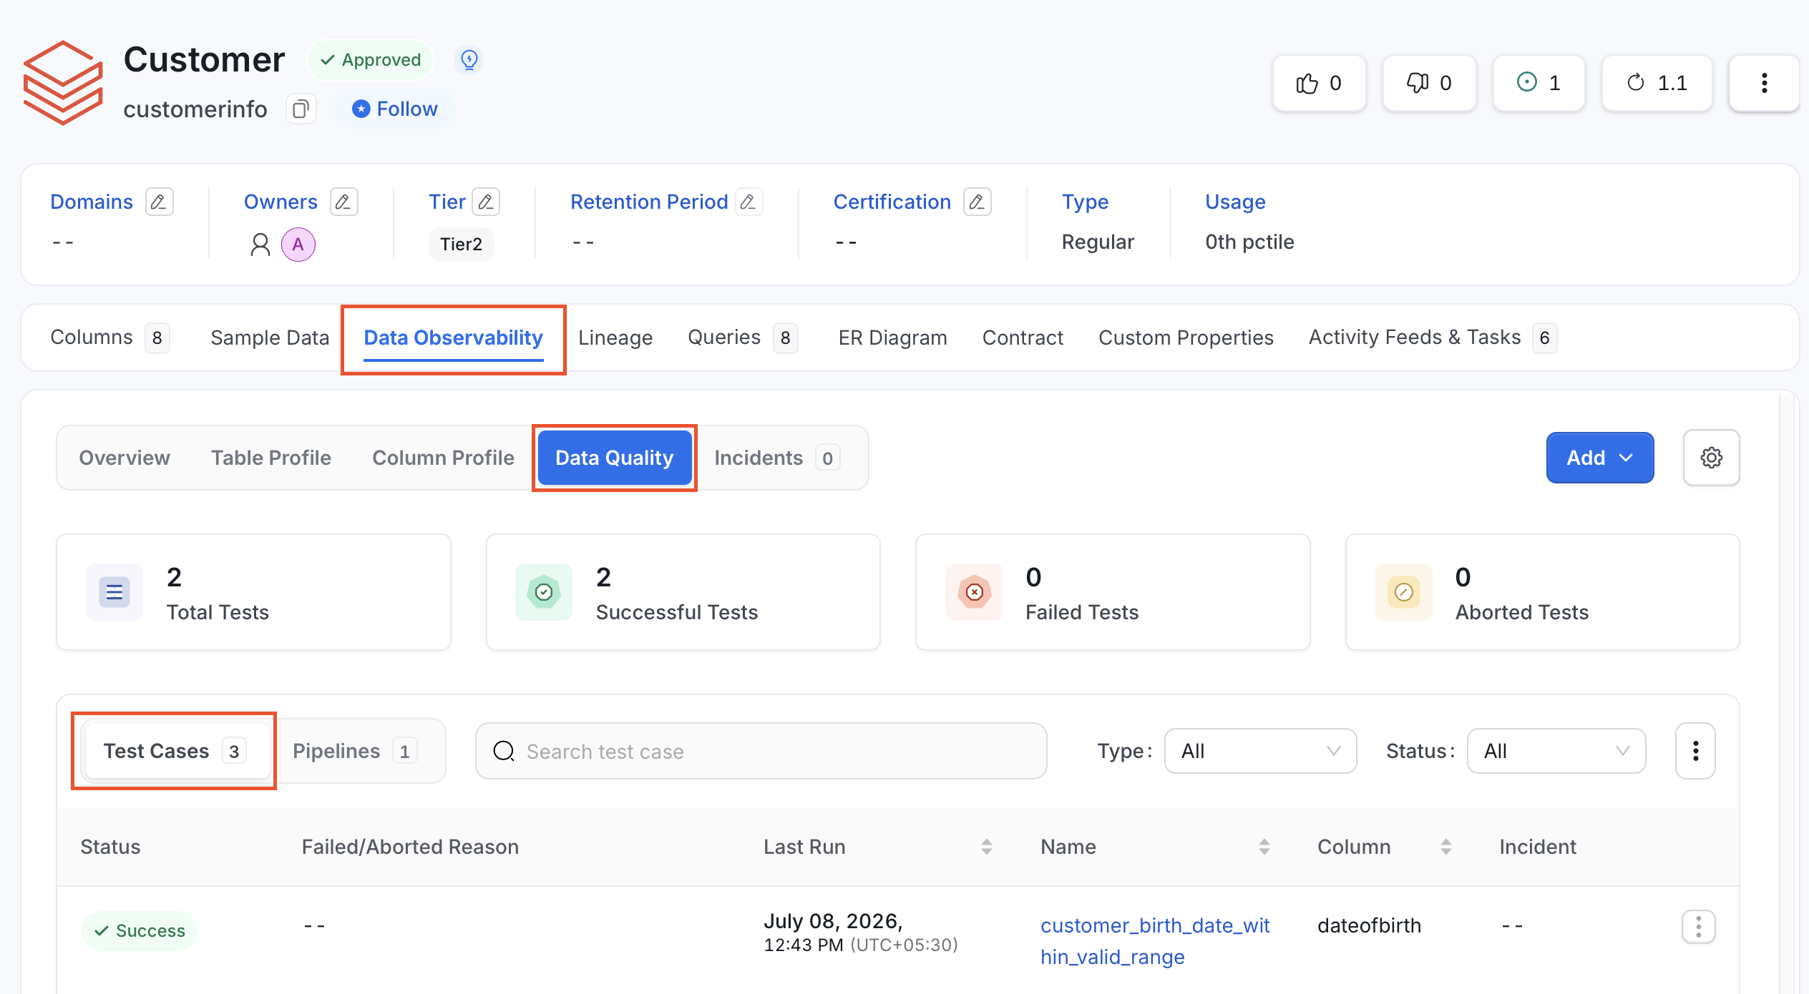Edit Tier using the pencil icon
The height and width of the screenshot is (994, 1809).
click(486, 202)
